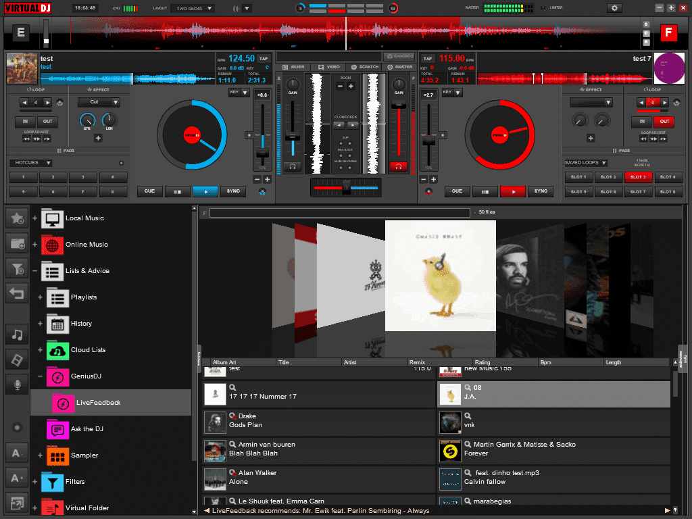Open the Filters blue funnel icon
The height and width of the screenshot is (519, 692).
coord(52,482)
